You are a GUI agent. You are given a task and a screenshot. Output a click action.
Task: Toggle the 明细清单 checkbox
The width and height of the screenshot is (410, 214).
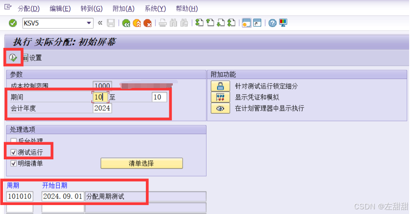(x=14, y=164)
